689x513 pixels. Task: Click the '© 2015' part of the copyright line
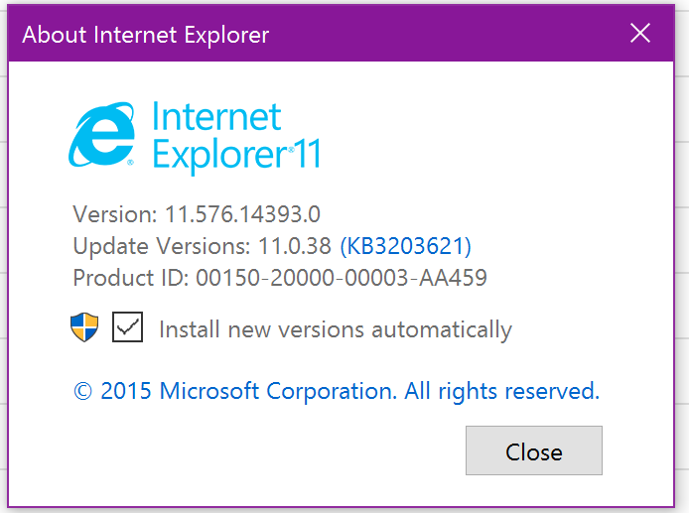[113, 391]
